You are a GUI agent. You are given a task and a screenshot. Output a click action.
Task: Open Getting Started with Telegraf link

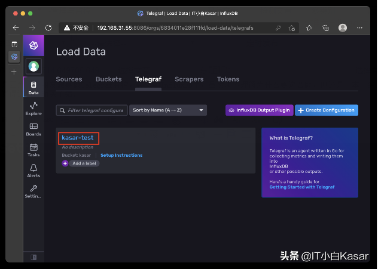[302, 187]
